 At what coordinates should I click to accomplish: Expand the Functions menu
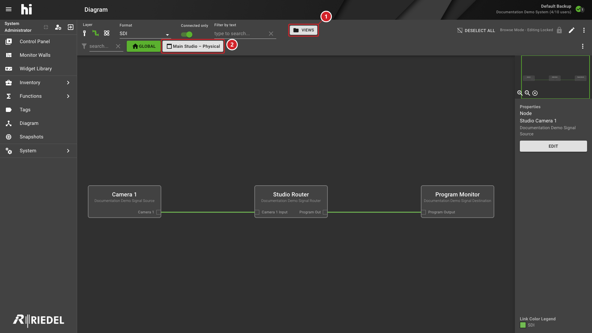pyautogui.click(x=38, y=96)
